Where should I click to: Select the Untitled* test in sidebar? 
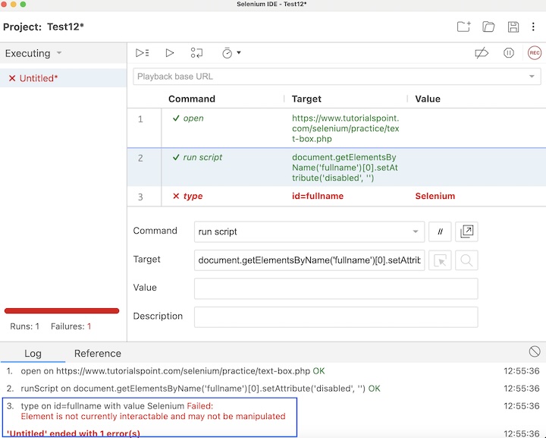pyautogui.click(x=38, y=78)
